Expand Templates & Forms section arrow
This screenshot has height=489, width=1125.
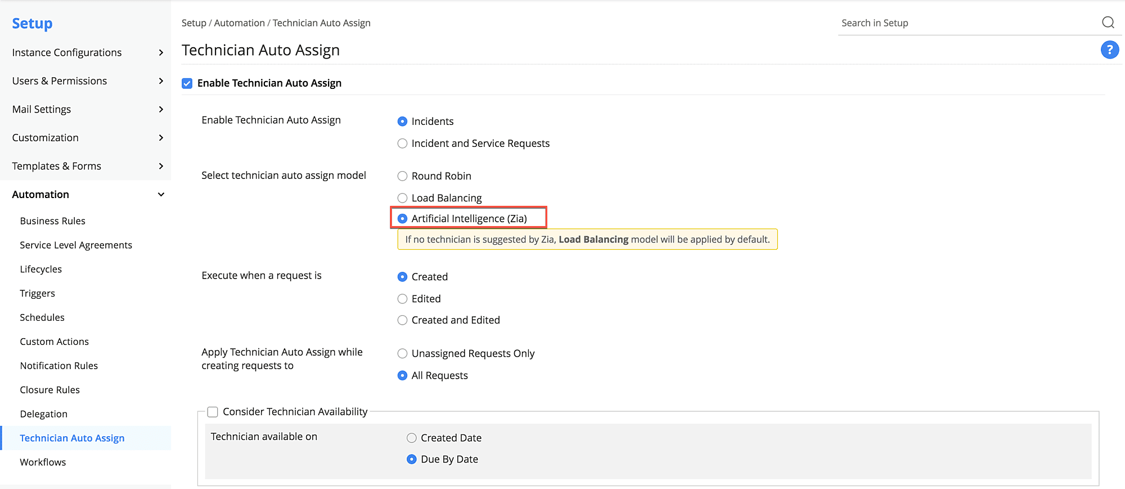(161, 166)
